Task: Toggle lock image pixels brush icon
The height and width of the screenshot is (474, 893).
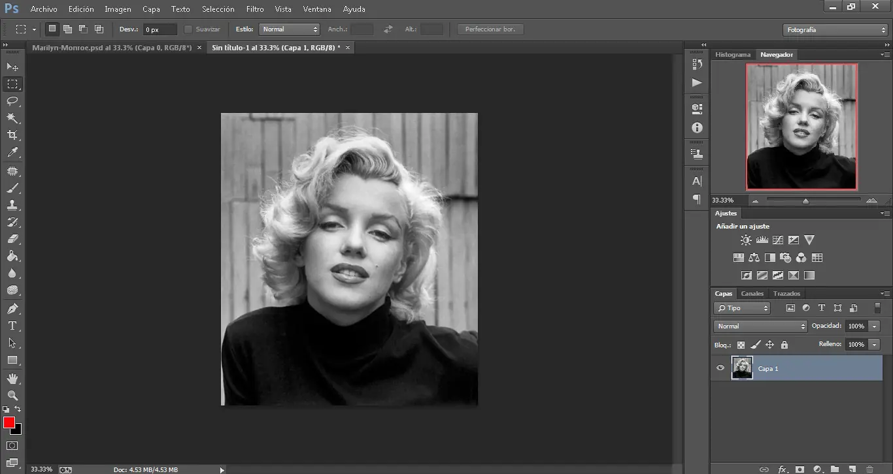Action: (x=756, y=345)
